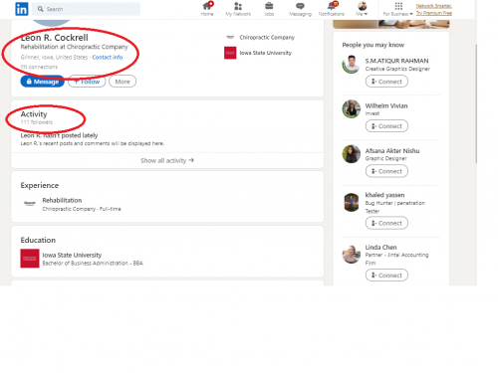498x373 pixels.
Task: Open khaled yassen's profile photo
Action: click(x=352, y=202)
